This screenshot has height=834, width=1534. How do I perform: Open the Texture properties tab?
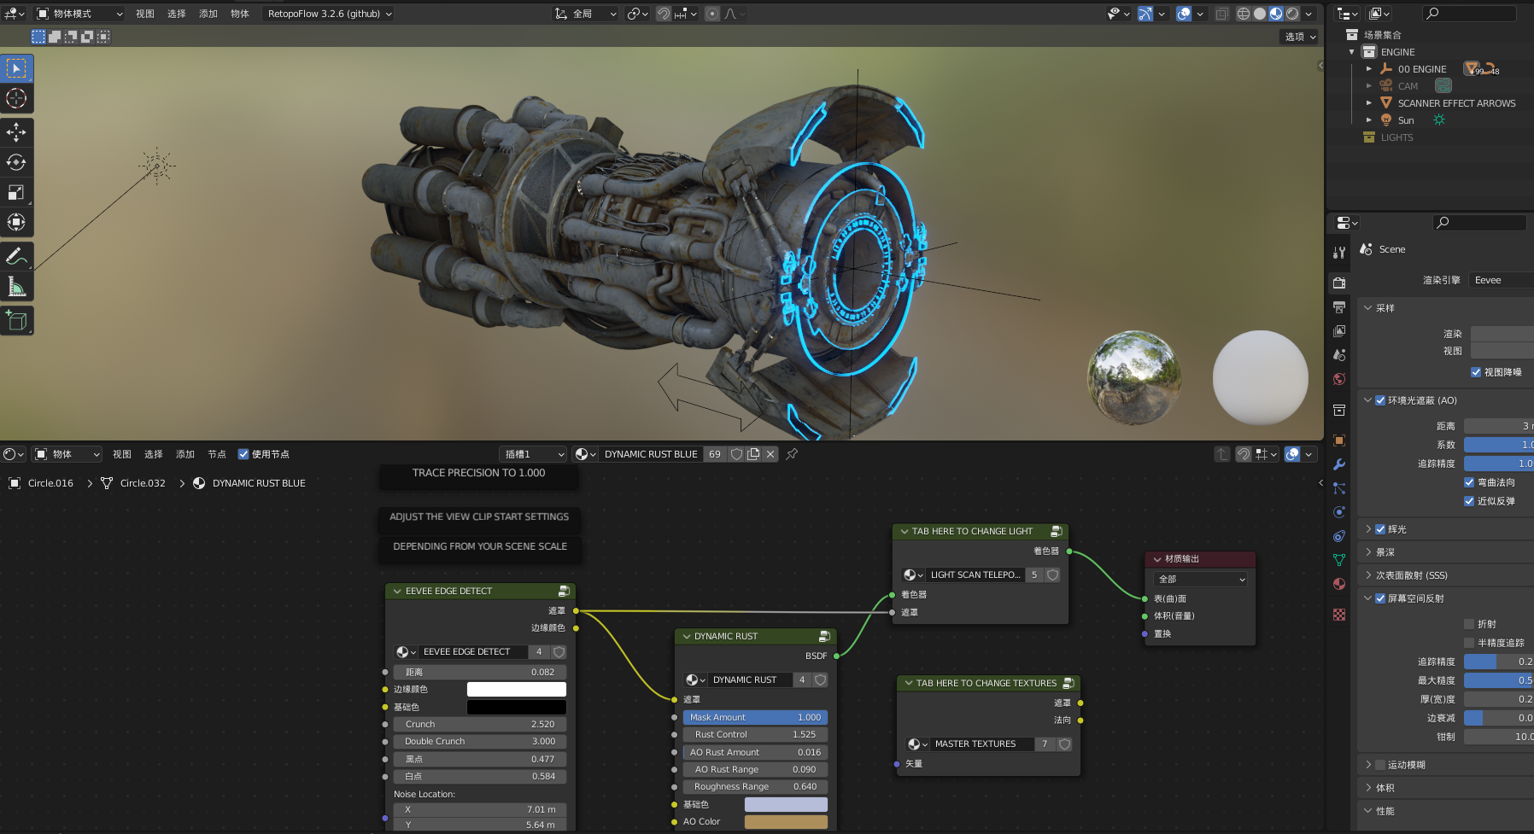coord(1339,615)
